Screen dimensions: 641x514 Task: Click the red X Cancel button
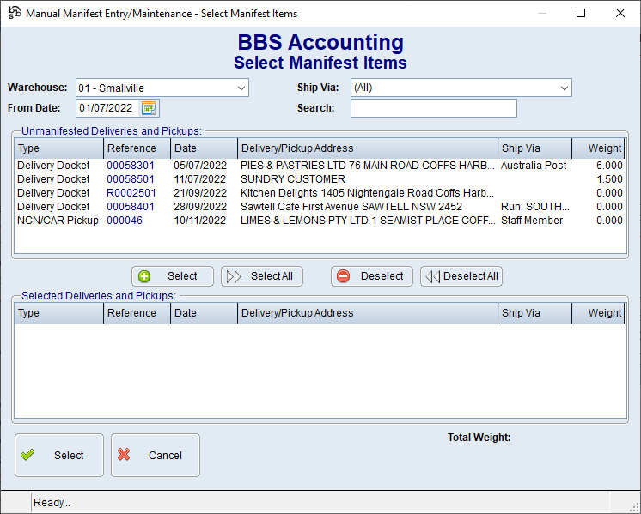pyautogui.click(x=155, y=456)
